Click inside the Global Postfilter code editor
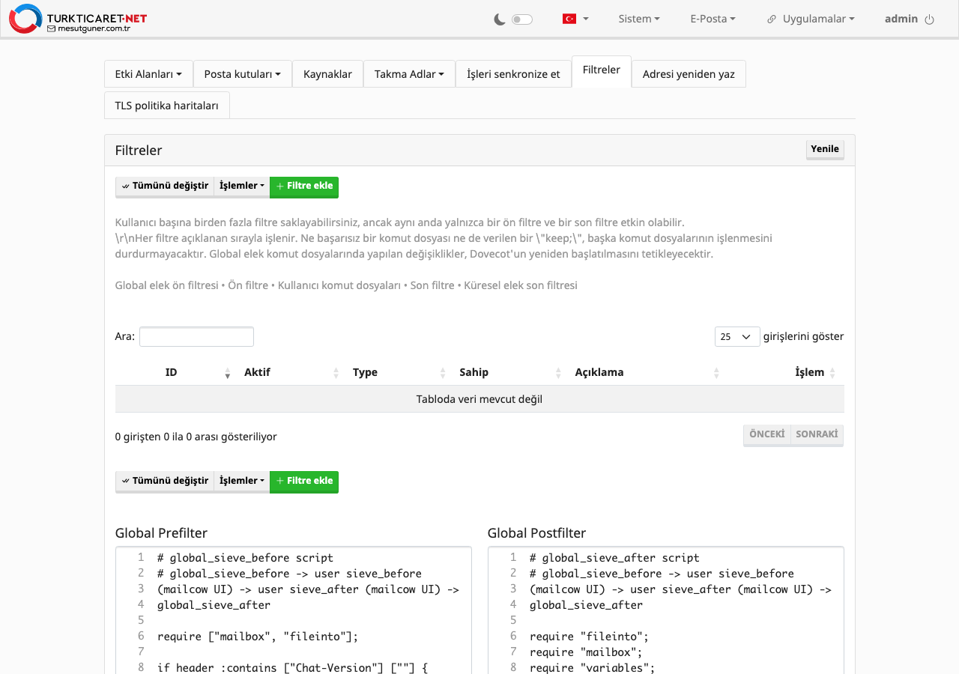 [666, 610]
